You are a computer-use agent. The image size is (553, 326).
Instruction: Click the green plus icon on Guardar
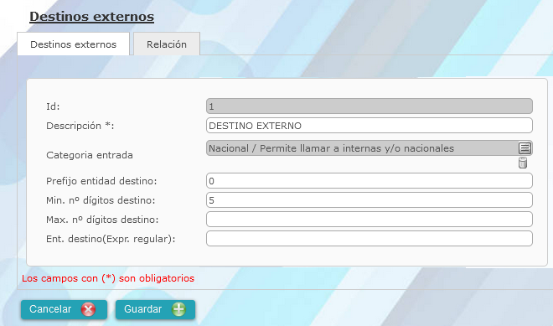pyautogui.click(x=178, y=309)
